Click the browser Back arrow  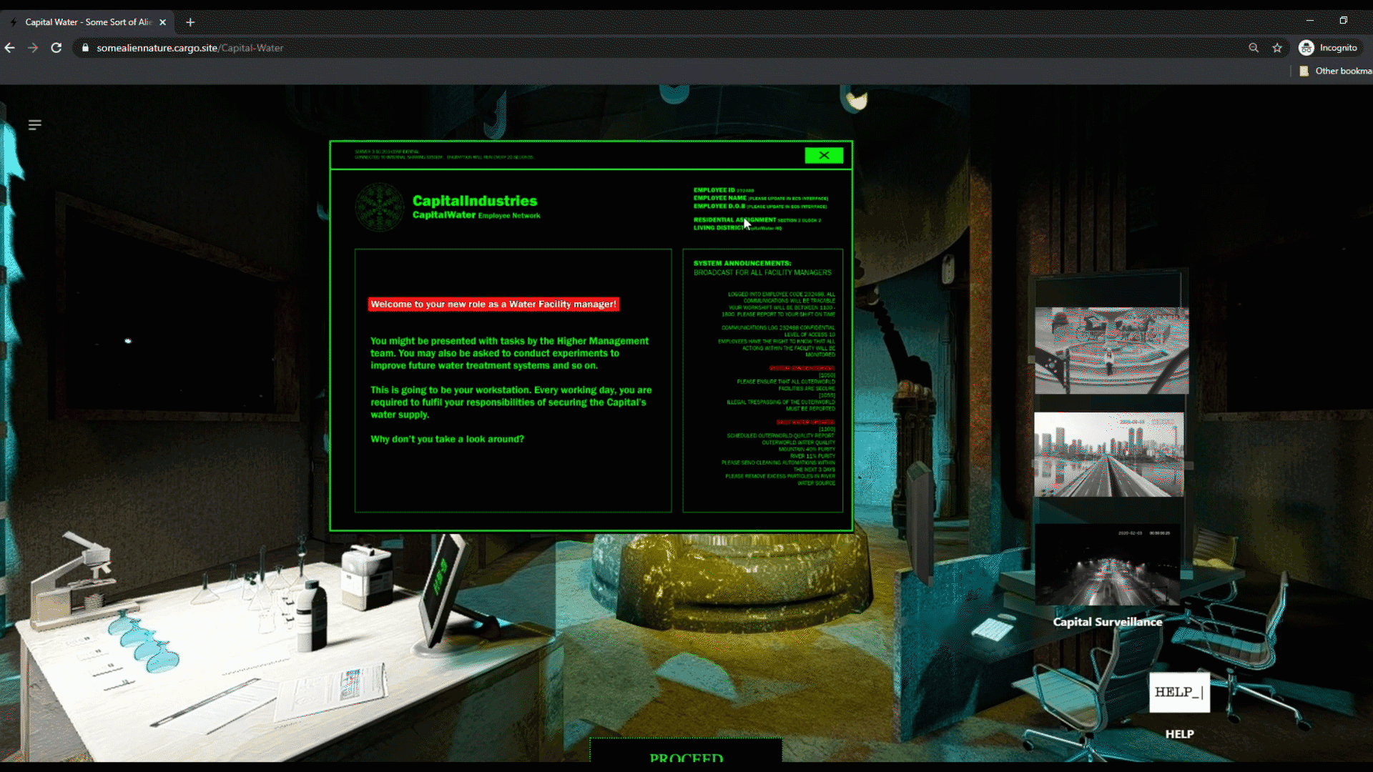pos(10,48)
